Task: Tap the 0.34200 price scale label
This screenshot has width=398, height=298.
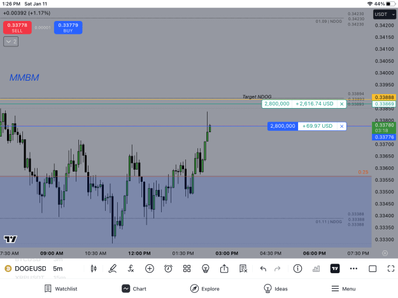Action: click(384, 25)
